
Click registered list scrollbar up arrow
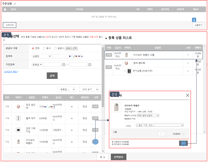[x=204, y=46]
